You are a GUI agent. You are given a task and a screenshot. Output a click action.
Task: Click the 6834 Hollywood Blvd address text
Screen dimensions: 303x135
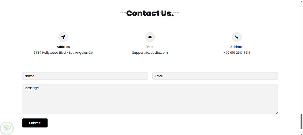point(63,53)
